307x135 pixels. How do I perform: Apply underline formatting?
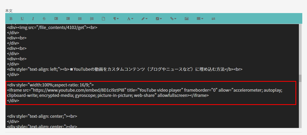click(22, 19)
